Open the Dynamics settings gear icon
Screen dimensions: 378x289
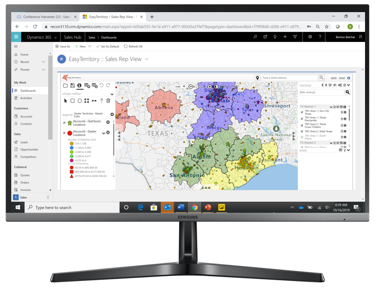[x=310, y=37]
